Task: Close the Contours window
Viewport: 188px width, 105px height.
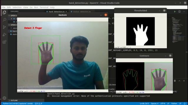Action: 170,56
